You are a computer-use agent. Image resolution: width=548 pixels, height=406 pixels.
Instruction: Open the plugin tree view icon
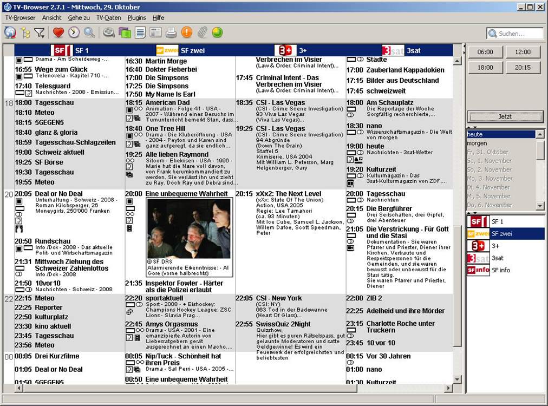pos(25,33)
